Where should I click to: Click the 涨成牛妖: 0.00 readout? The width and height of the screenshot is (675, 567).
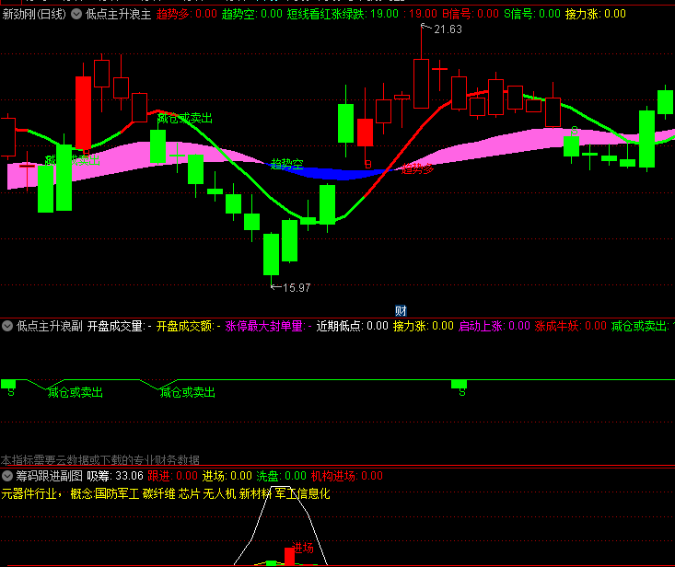coord(571,326)
